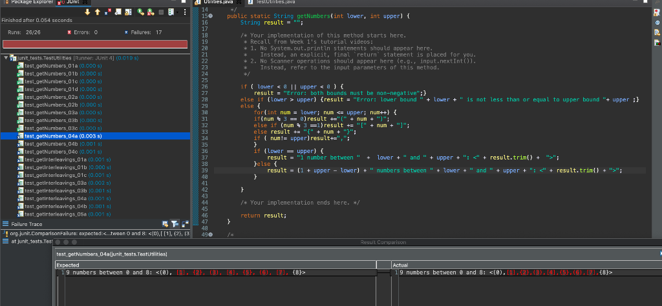Click the 'return result;' statement on line 46

pyautogui.click(x=264, y=216)
